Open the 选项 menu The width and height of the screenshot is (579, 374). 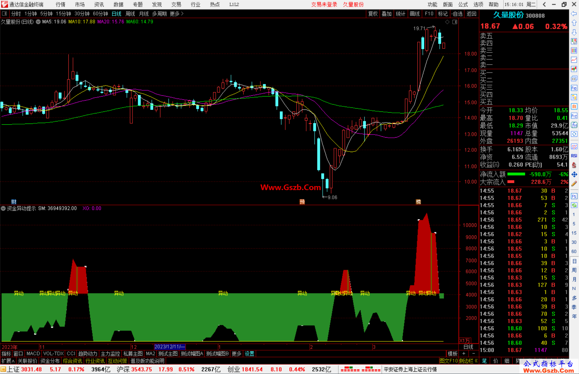pos(478,5)
